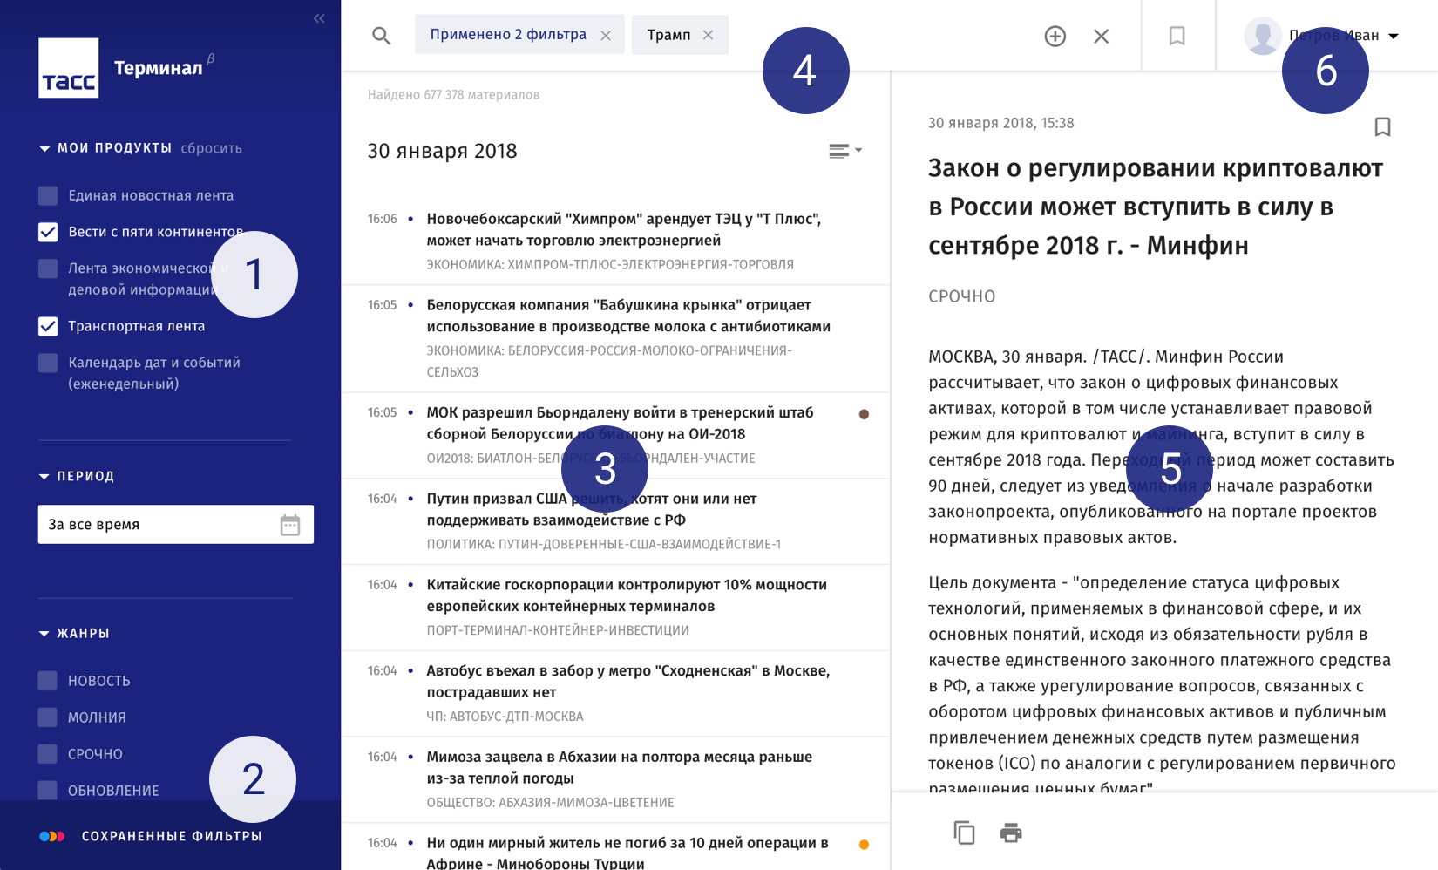Click the TASS logo

click(x=68, y=67)
